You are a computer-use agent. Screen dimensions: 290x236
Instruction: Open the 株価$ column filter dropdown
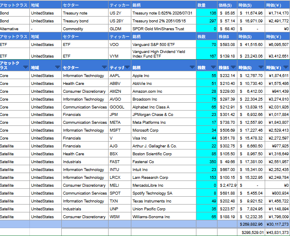click(x=233, y=67)
